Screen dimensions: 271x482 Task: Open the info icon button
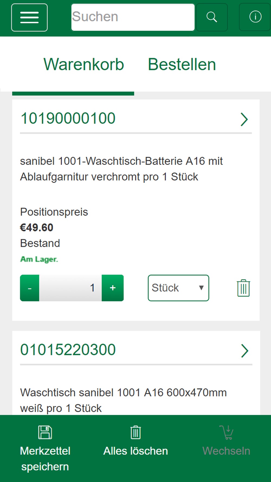255,17
